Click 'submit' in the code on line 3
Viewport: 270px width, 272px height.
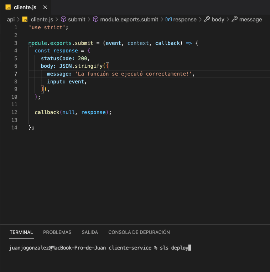[84, 43]
